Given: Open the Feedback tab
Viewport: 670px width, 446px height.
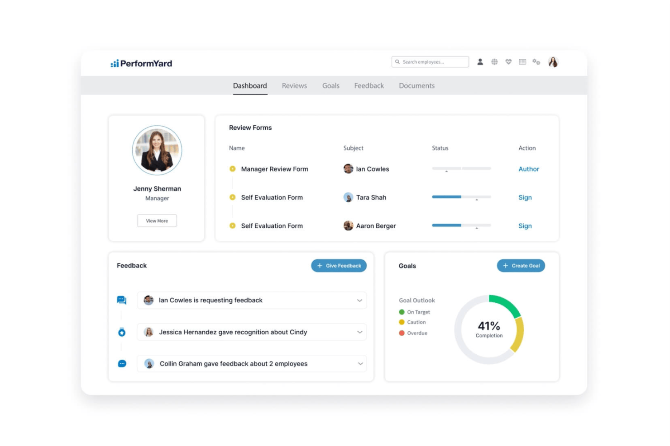Looking at the screenshot, I should point(369,85).
